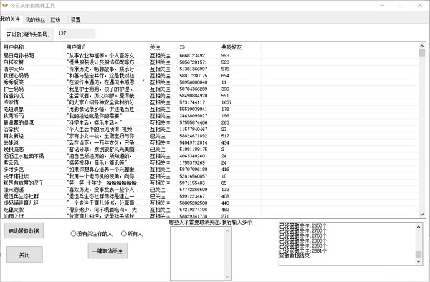Image resolution: width=430 pixels, height=282 pixels.
Task: Click the bio starting 搞笑视频
Action: tap(96, 163)
